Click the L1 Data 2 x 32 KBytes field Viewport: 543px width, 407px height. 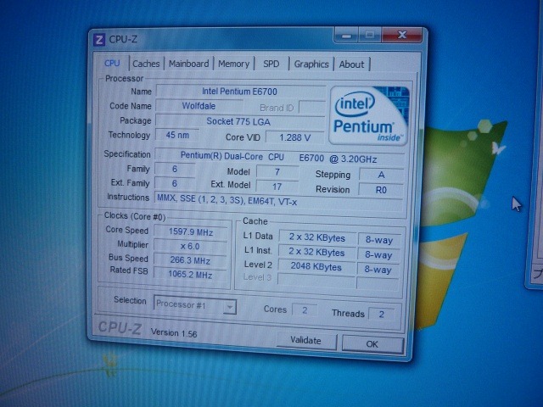coord(317,237)
